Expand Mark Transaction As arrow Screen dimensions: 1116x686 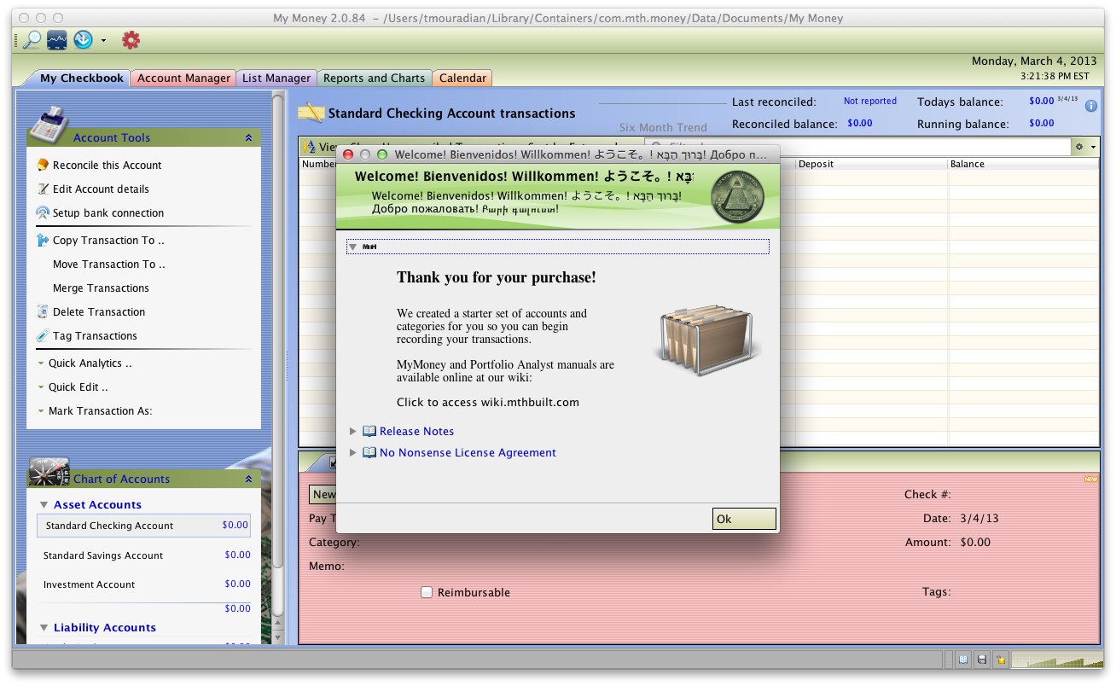(40, 411)
